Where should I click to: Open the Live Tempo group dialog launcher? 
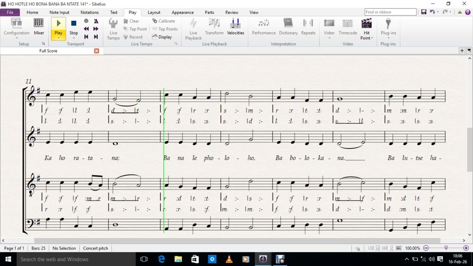176,44
